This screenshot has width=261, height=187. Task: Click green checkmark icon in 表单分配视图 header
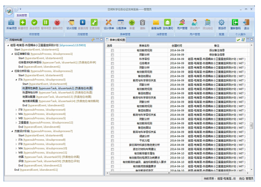click(x=238, y=40)
